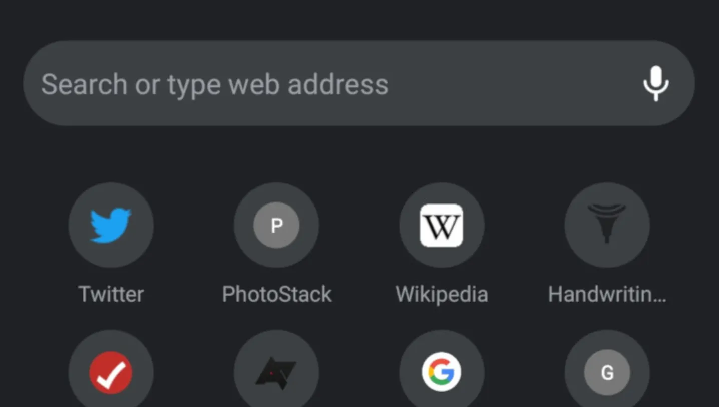Click the 'Search or type web address' placeholder text

[214, 84]
